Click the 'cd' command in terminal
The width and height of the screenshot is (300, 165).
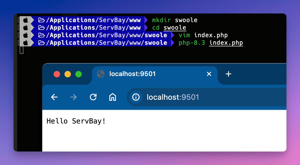pos(156,27)
